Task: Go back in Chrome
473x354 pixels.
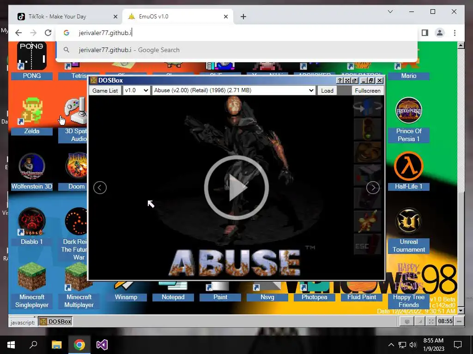Action: coord(18,33)
